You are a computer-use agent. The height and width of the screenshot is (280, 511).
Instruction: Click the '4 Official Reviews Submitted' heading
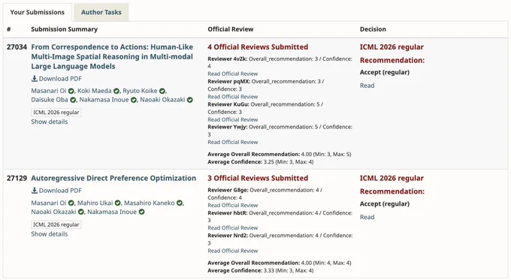click(258, 47)
